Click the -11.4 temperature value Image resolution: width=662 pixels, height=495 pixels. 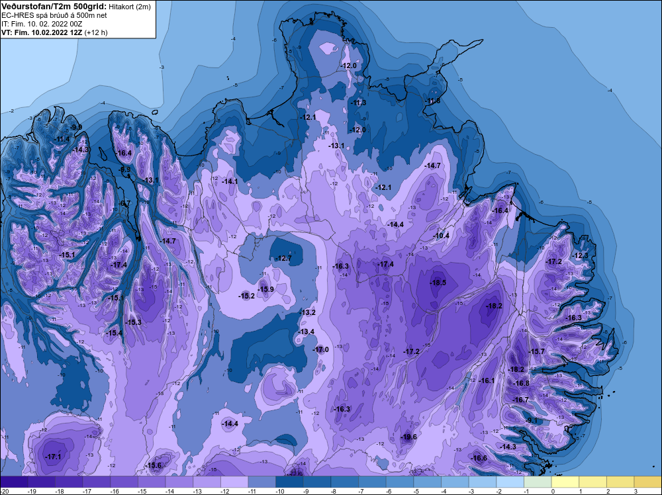(62, 139)
